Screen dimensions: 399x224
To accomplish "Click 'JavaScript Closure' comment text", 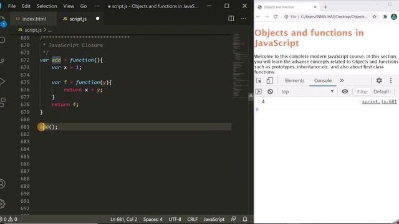I will [76, 45].
